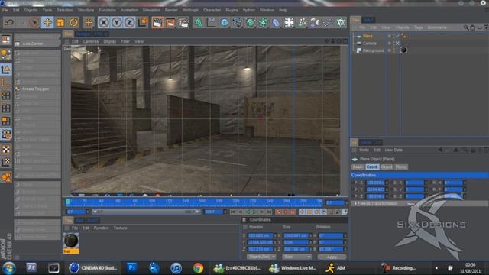Go to end of animation button
Image resolution: width=489 pixels, height=275 pixels.
click(x=269, y=212)
